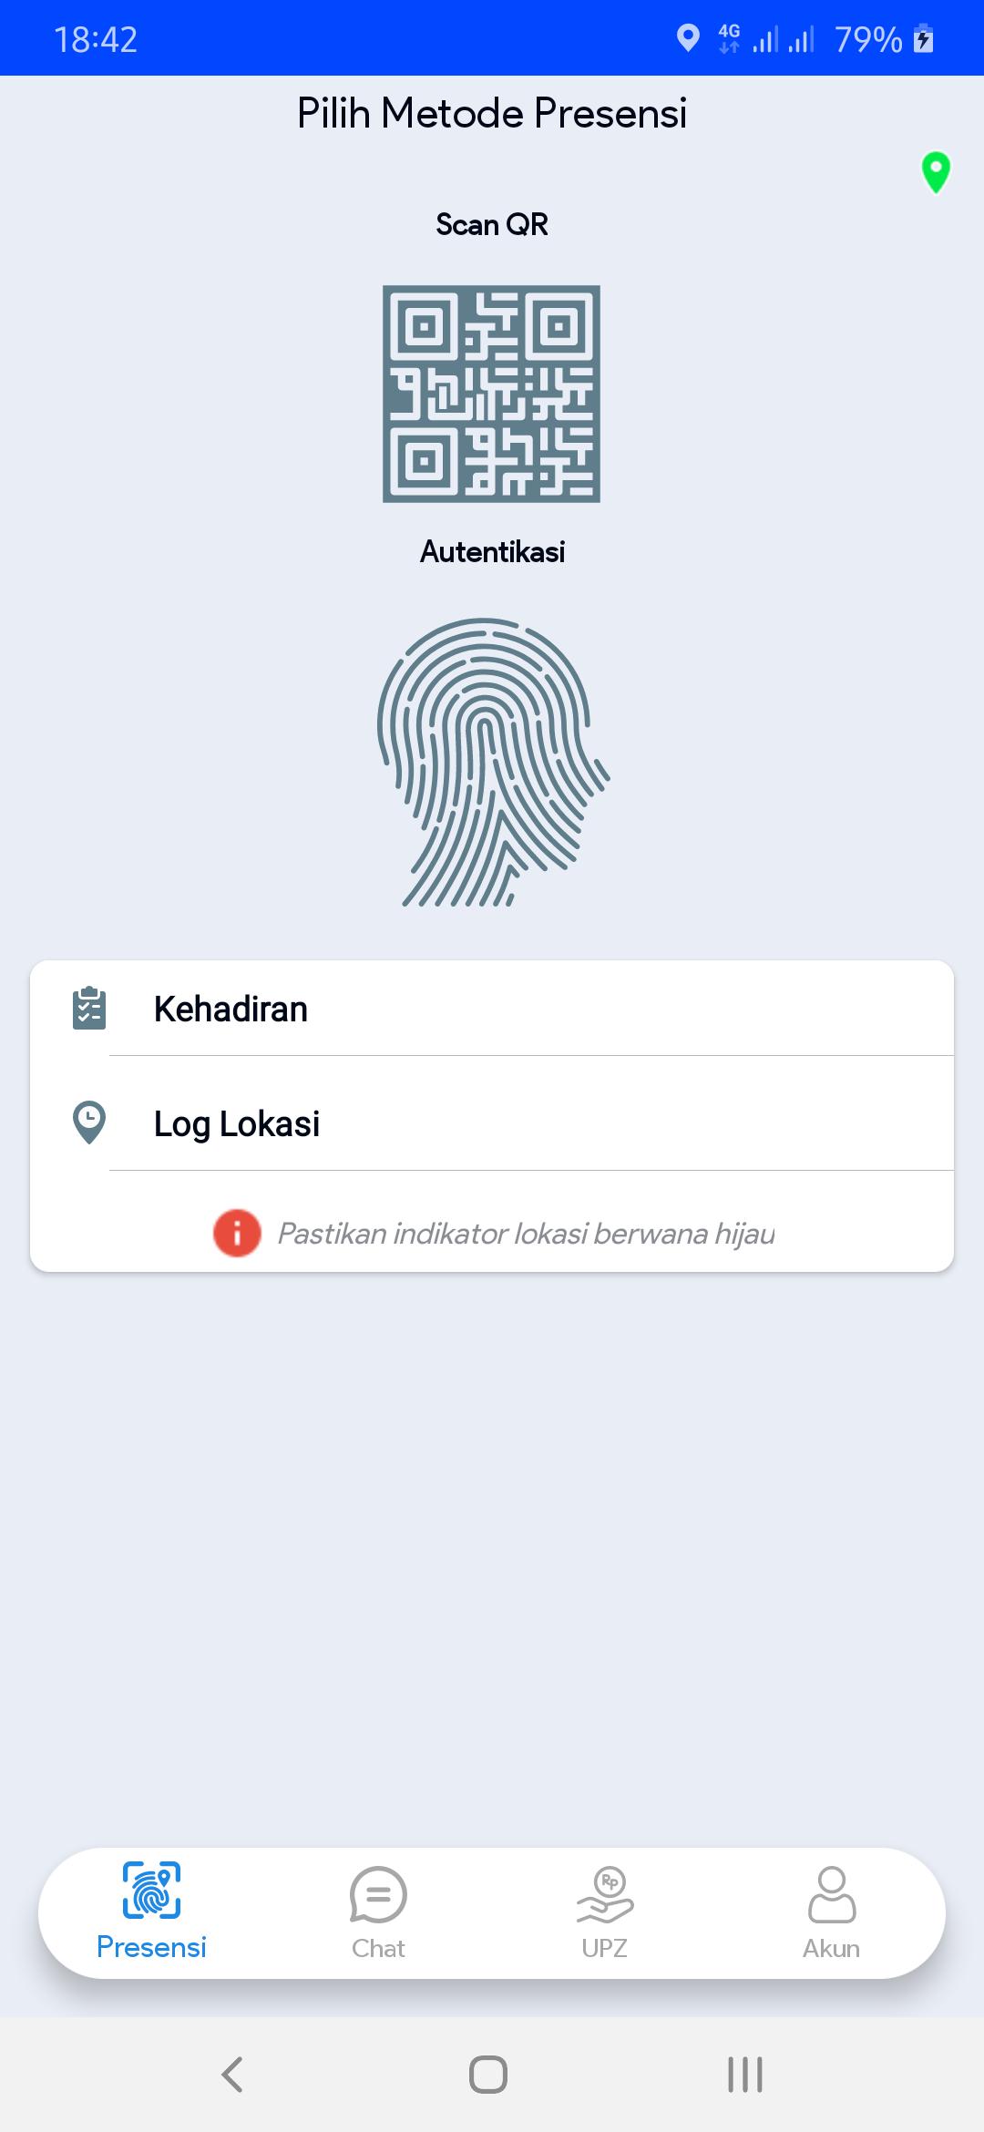Open the Presensi tab
The height and width of the screenshot is (2132, 984).
[x=151, y=1912]
